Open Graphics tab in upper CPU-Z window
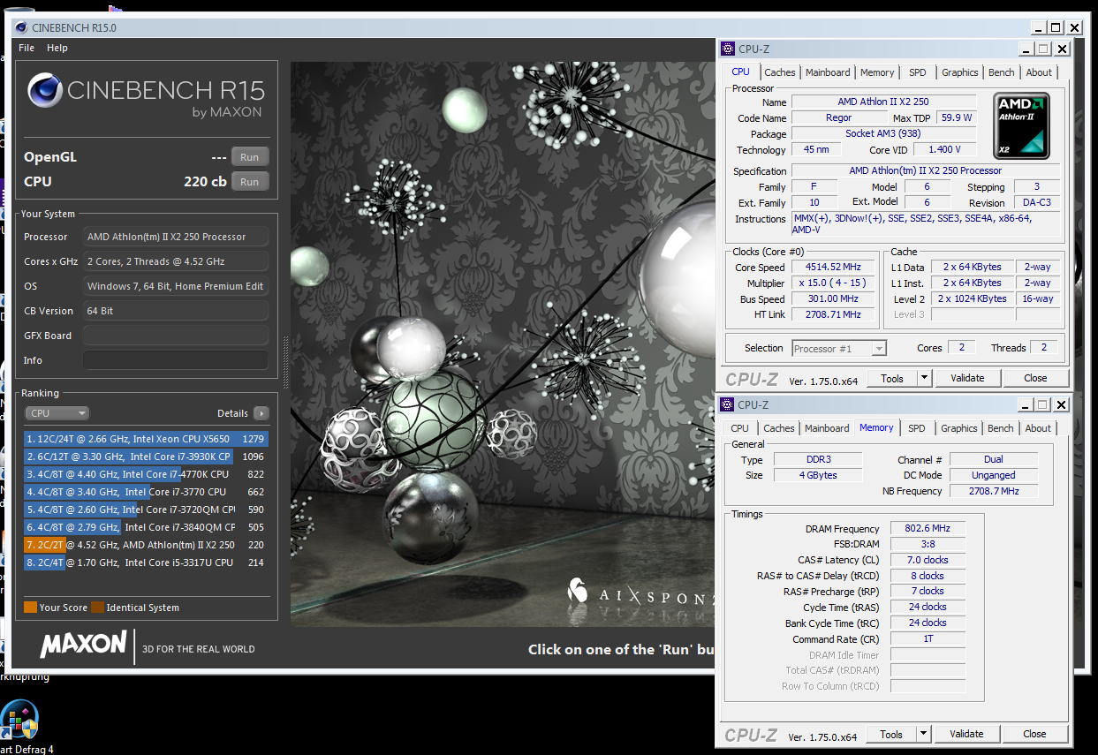 click(959, 72)
